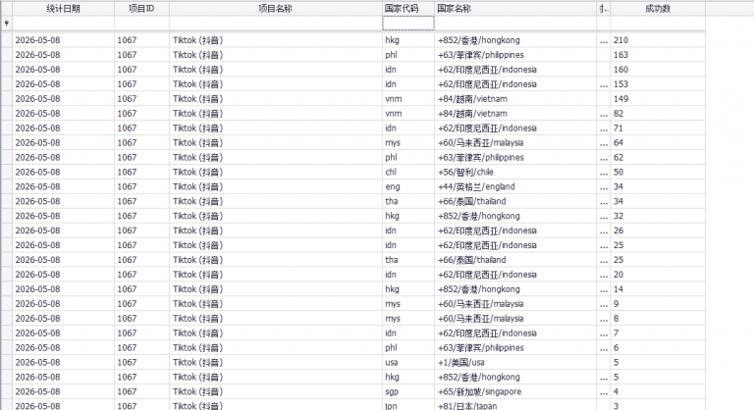Select the success count cell 149
This screenshot has height=410, width=754.
pyautogui.click(x=658, y=99)
